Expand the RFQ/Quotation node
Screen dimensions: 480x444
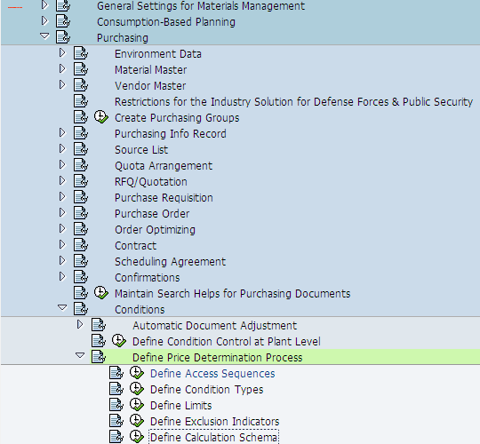62,181
